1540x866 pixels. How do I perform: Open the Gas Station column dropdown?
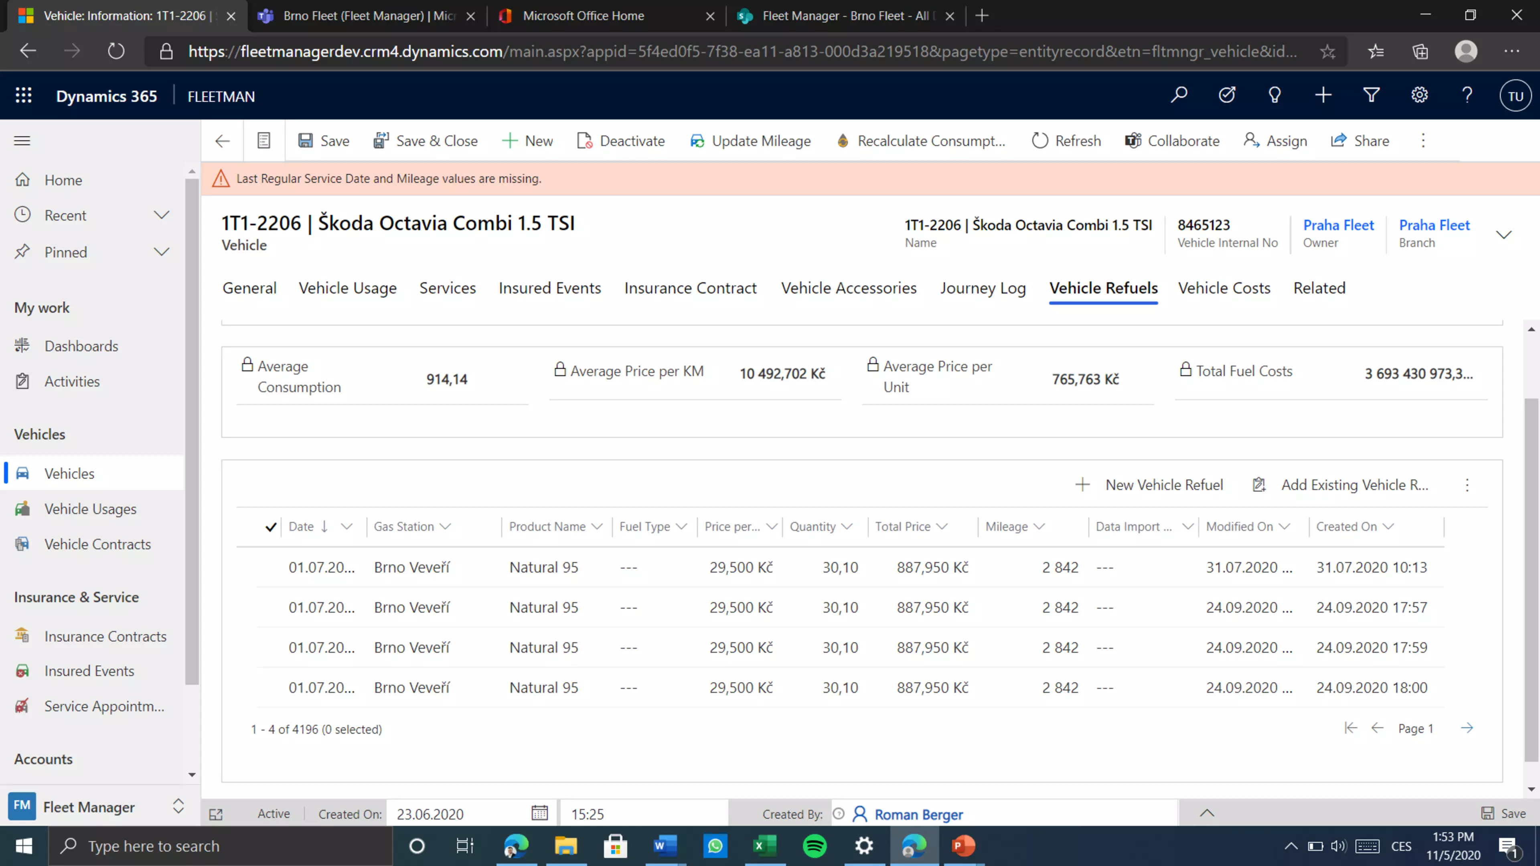pos(445,527)
